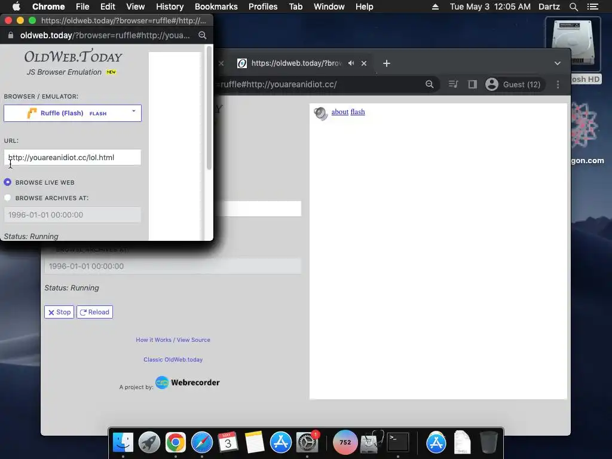Click the shell script document in Dock
This screenshot has width=612, height=459.
point(462,442)
